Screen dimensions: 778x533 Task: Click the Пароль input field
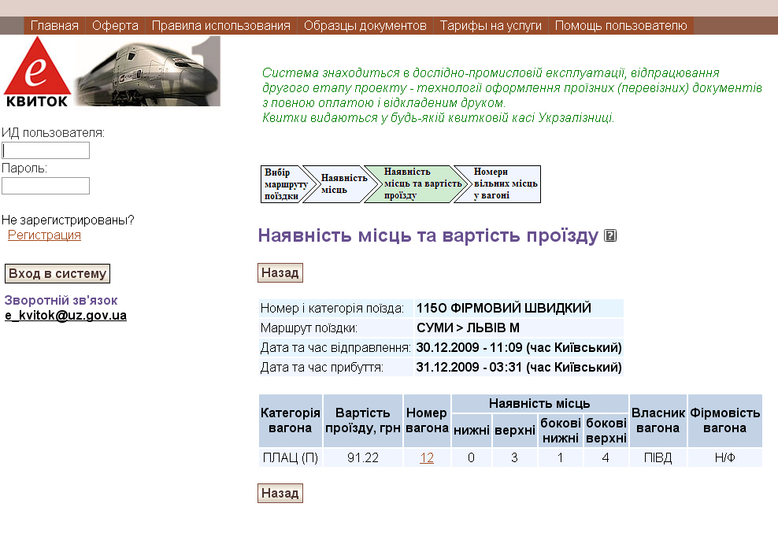[46, 186]
